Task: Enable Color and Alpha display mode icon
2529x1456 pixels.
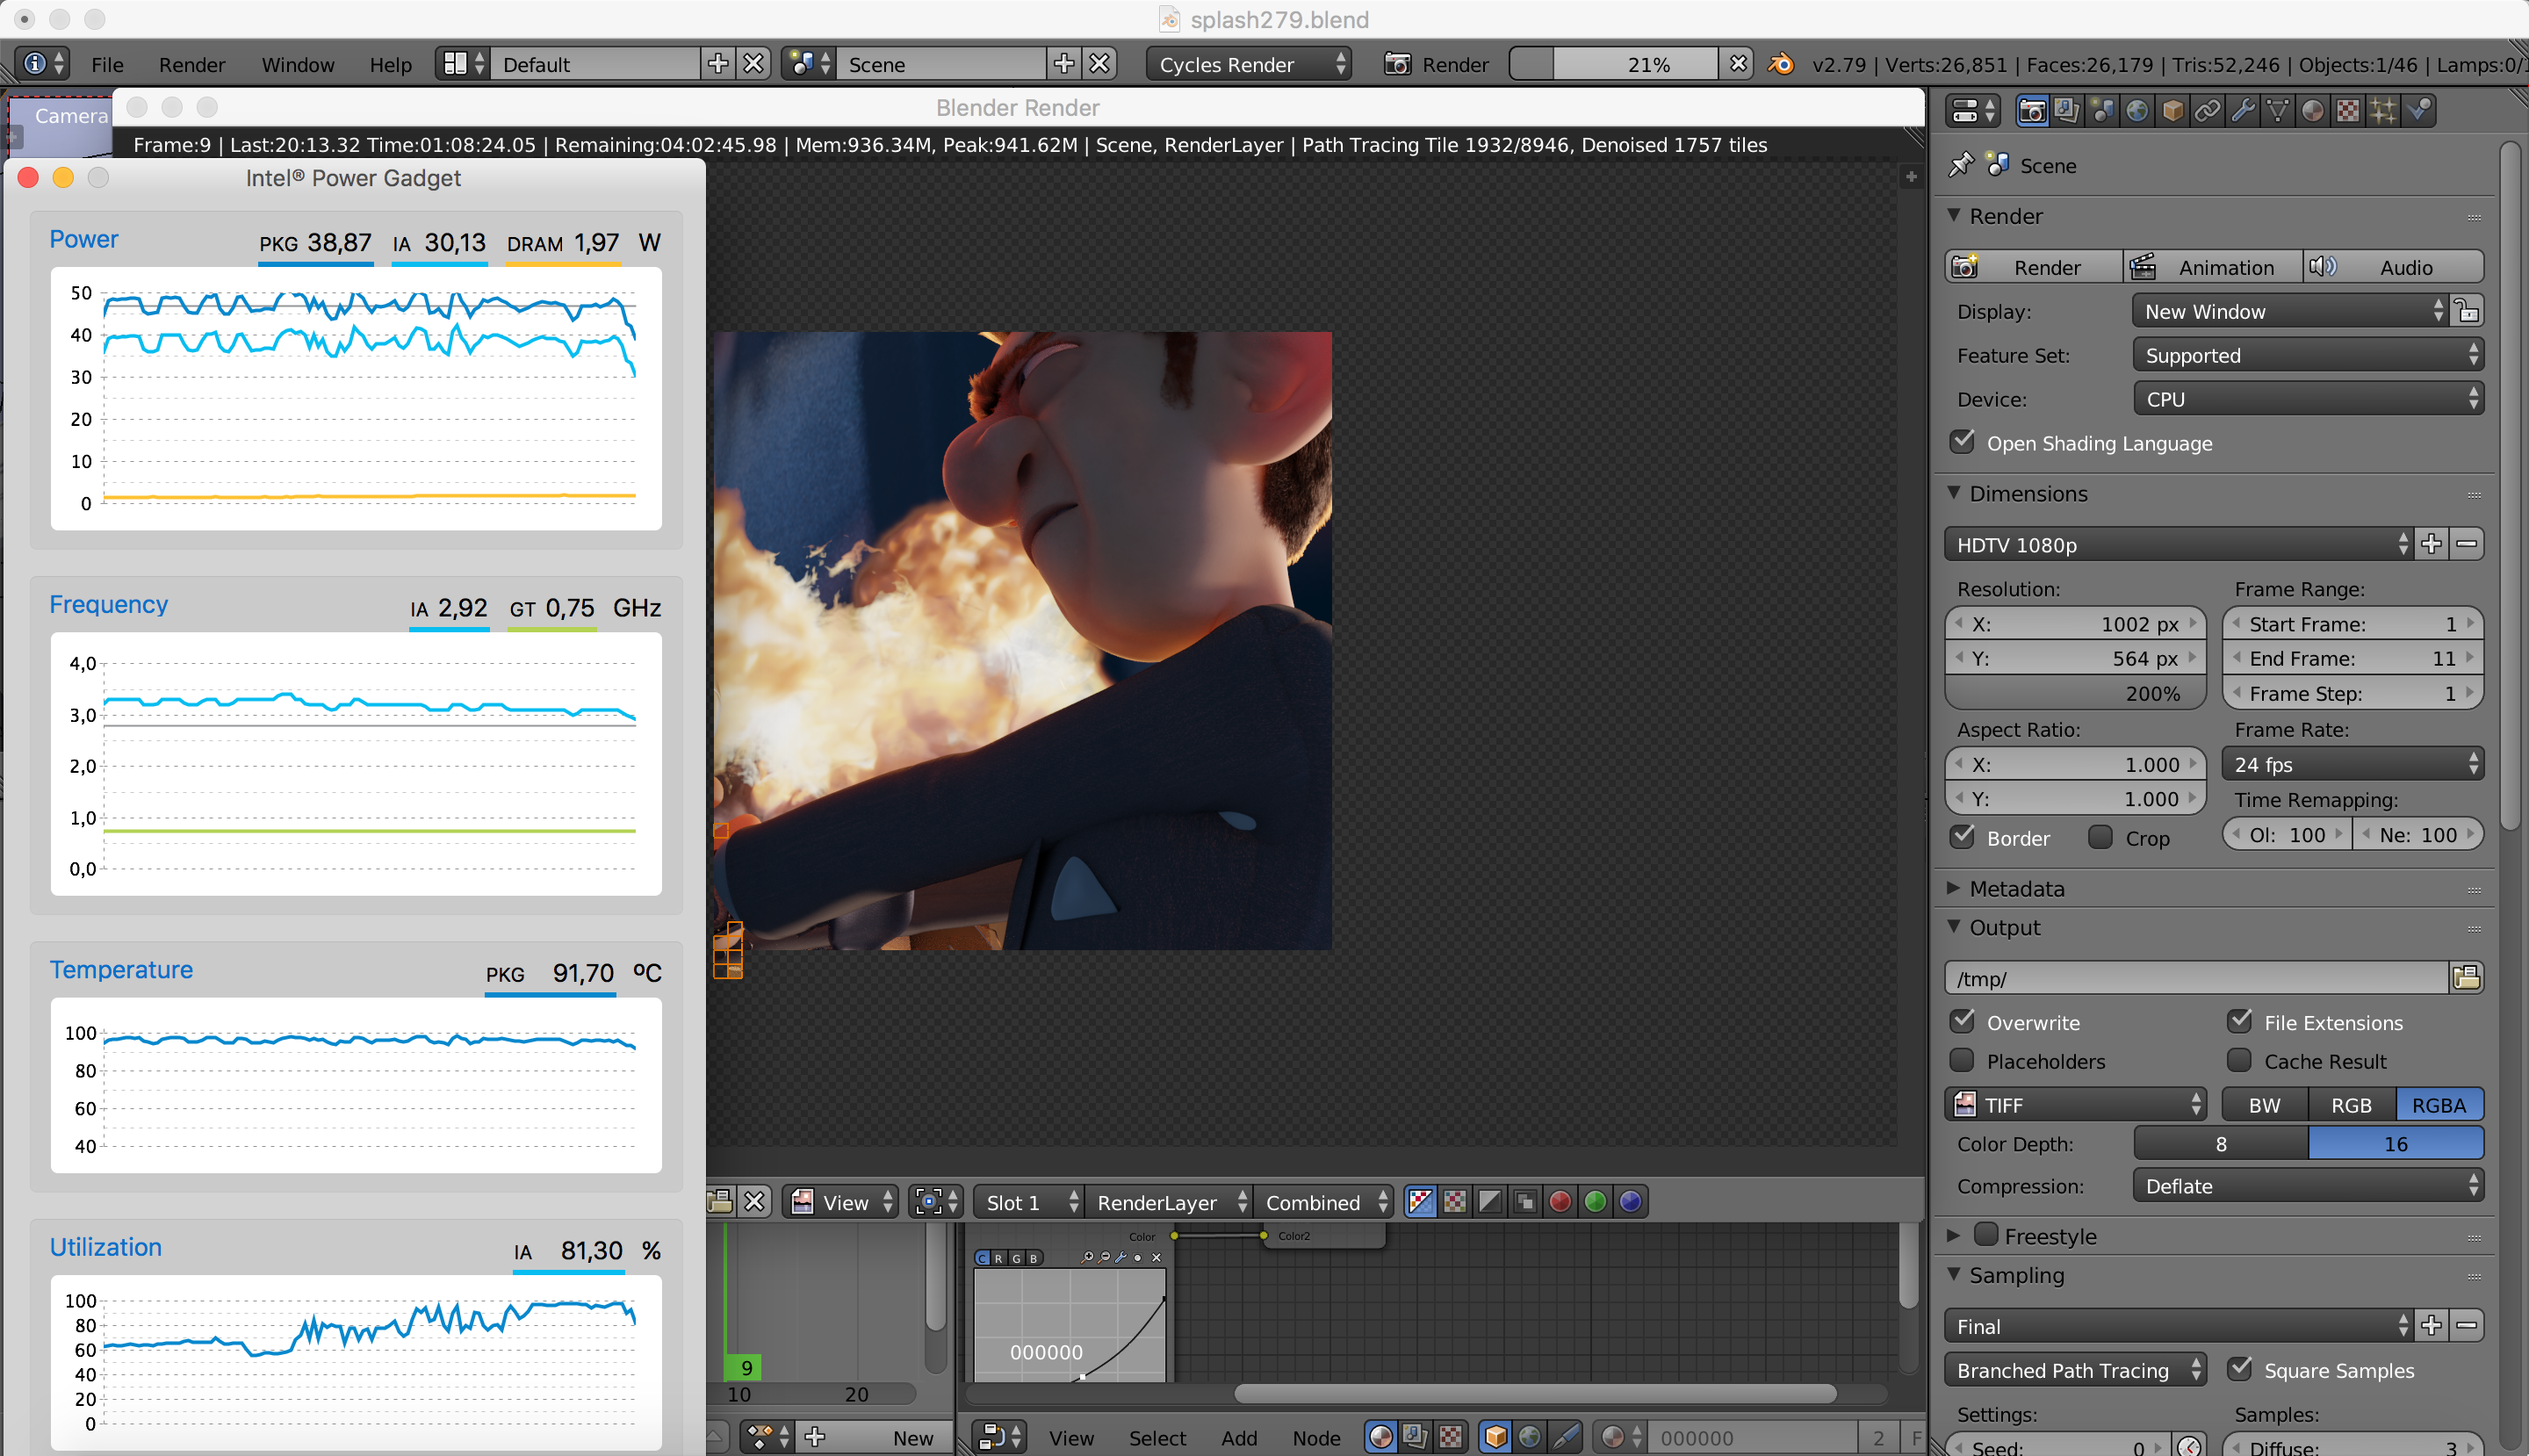Action: (1420, 1202)
